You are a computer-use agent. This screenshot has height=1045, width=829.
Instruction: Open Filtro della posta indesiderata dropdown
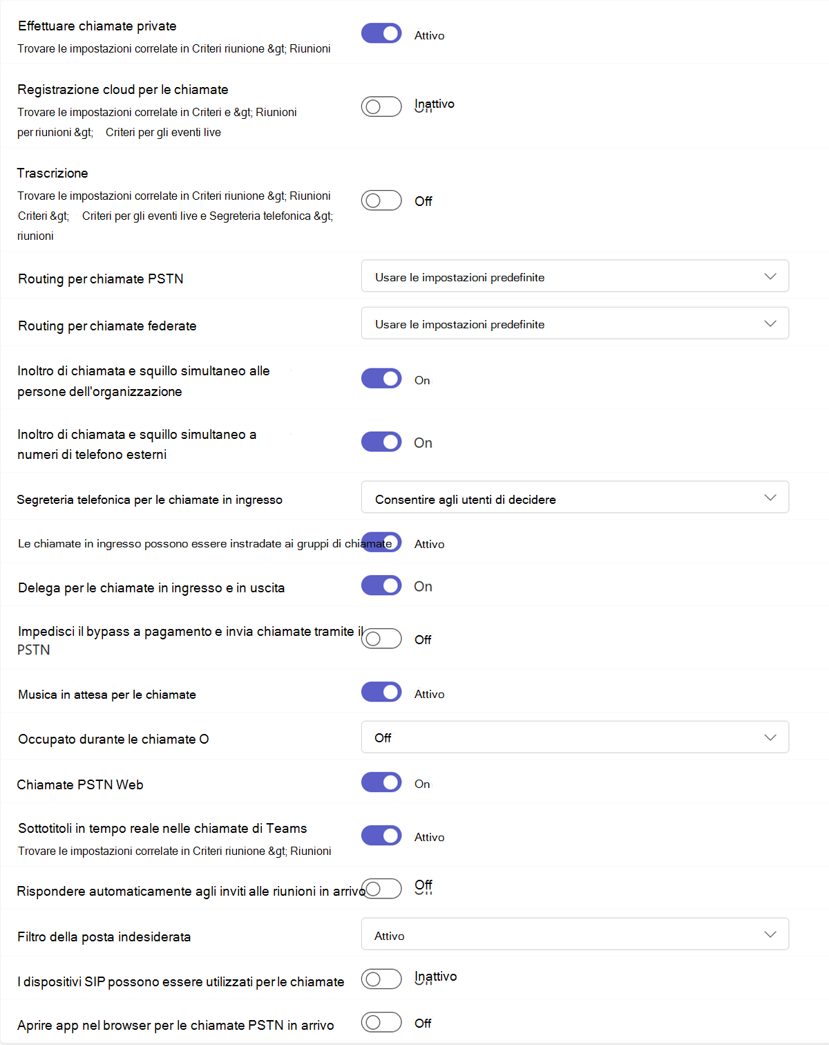point(574,934)
